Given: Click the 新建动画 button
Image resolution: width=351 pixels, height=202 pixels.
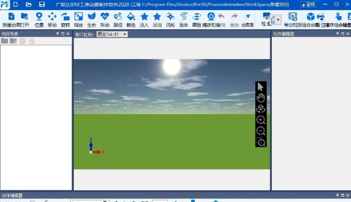Looking at the screenshot, I should click(11, 20).
